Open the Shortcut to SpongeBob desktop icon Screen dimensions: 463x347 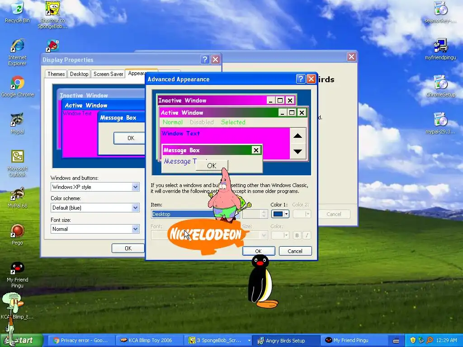pyautogui.click(x=52, y=15)
